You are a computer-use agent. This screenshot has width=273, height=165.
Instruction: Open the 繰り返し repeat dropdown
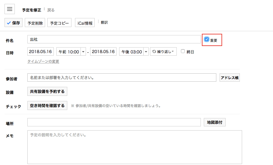pyautogui.click(x=163, y=51)
